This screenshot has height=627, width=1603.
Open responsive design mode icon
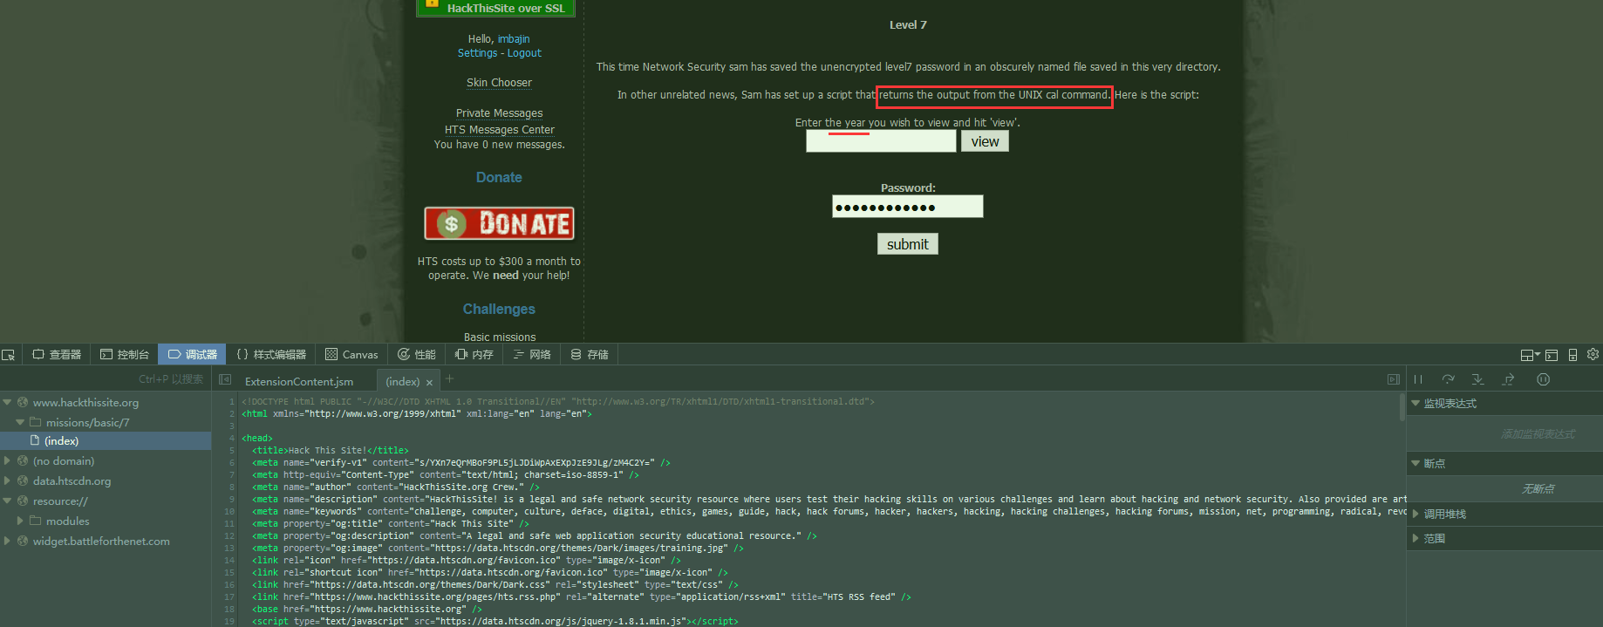coord(1572,355)
